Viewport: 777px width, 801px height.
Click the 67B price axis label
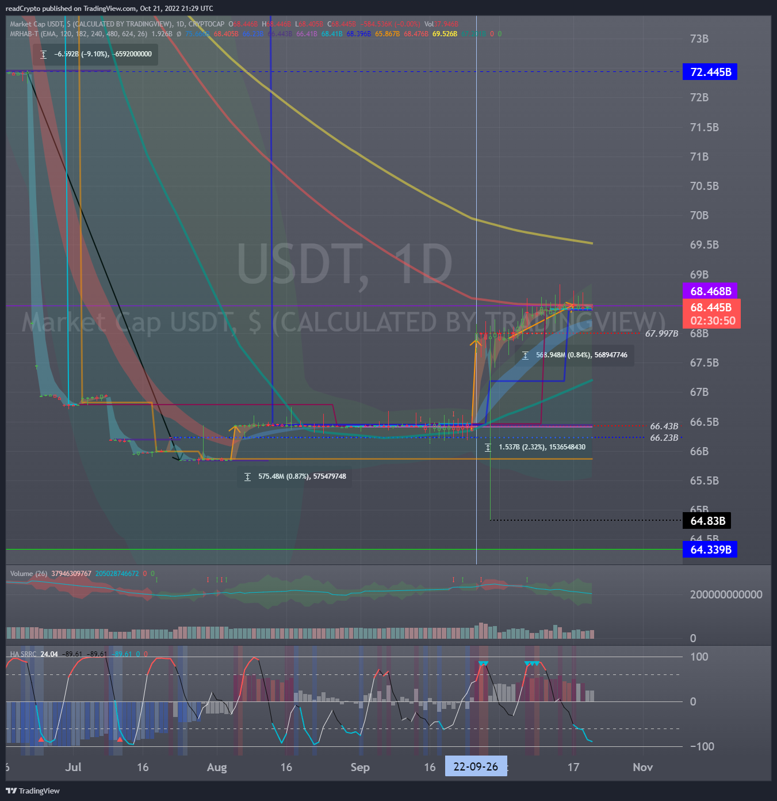[x=699, y=392]
